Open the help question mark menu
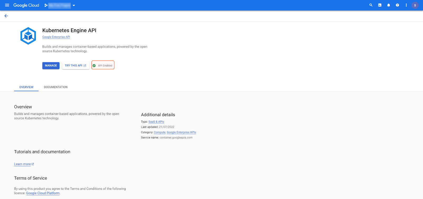Screen dimensions: 423x199 397,5
